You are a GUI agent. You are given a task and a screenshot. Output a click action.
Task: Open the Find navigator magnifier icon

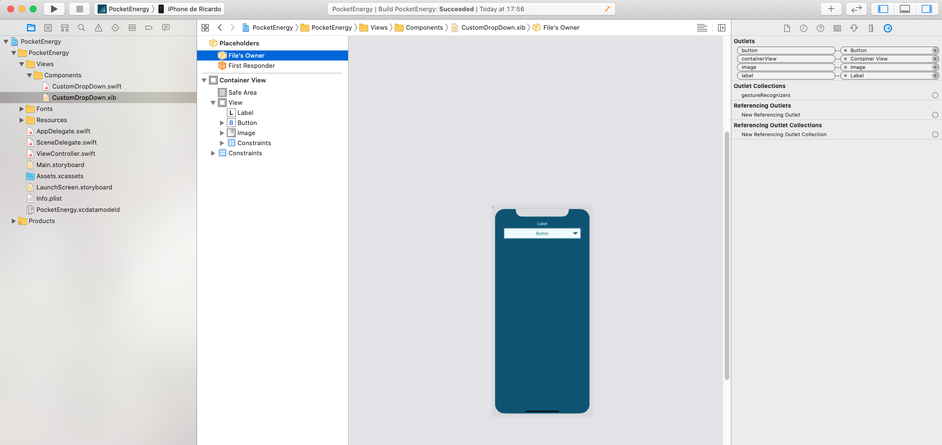tap(81, 27)
